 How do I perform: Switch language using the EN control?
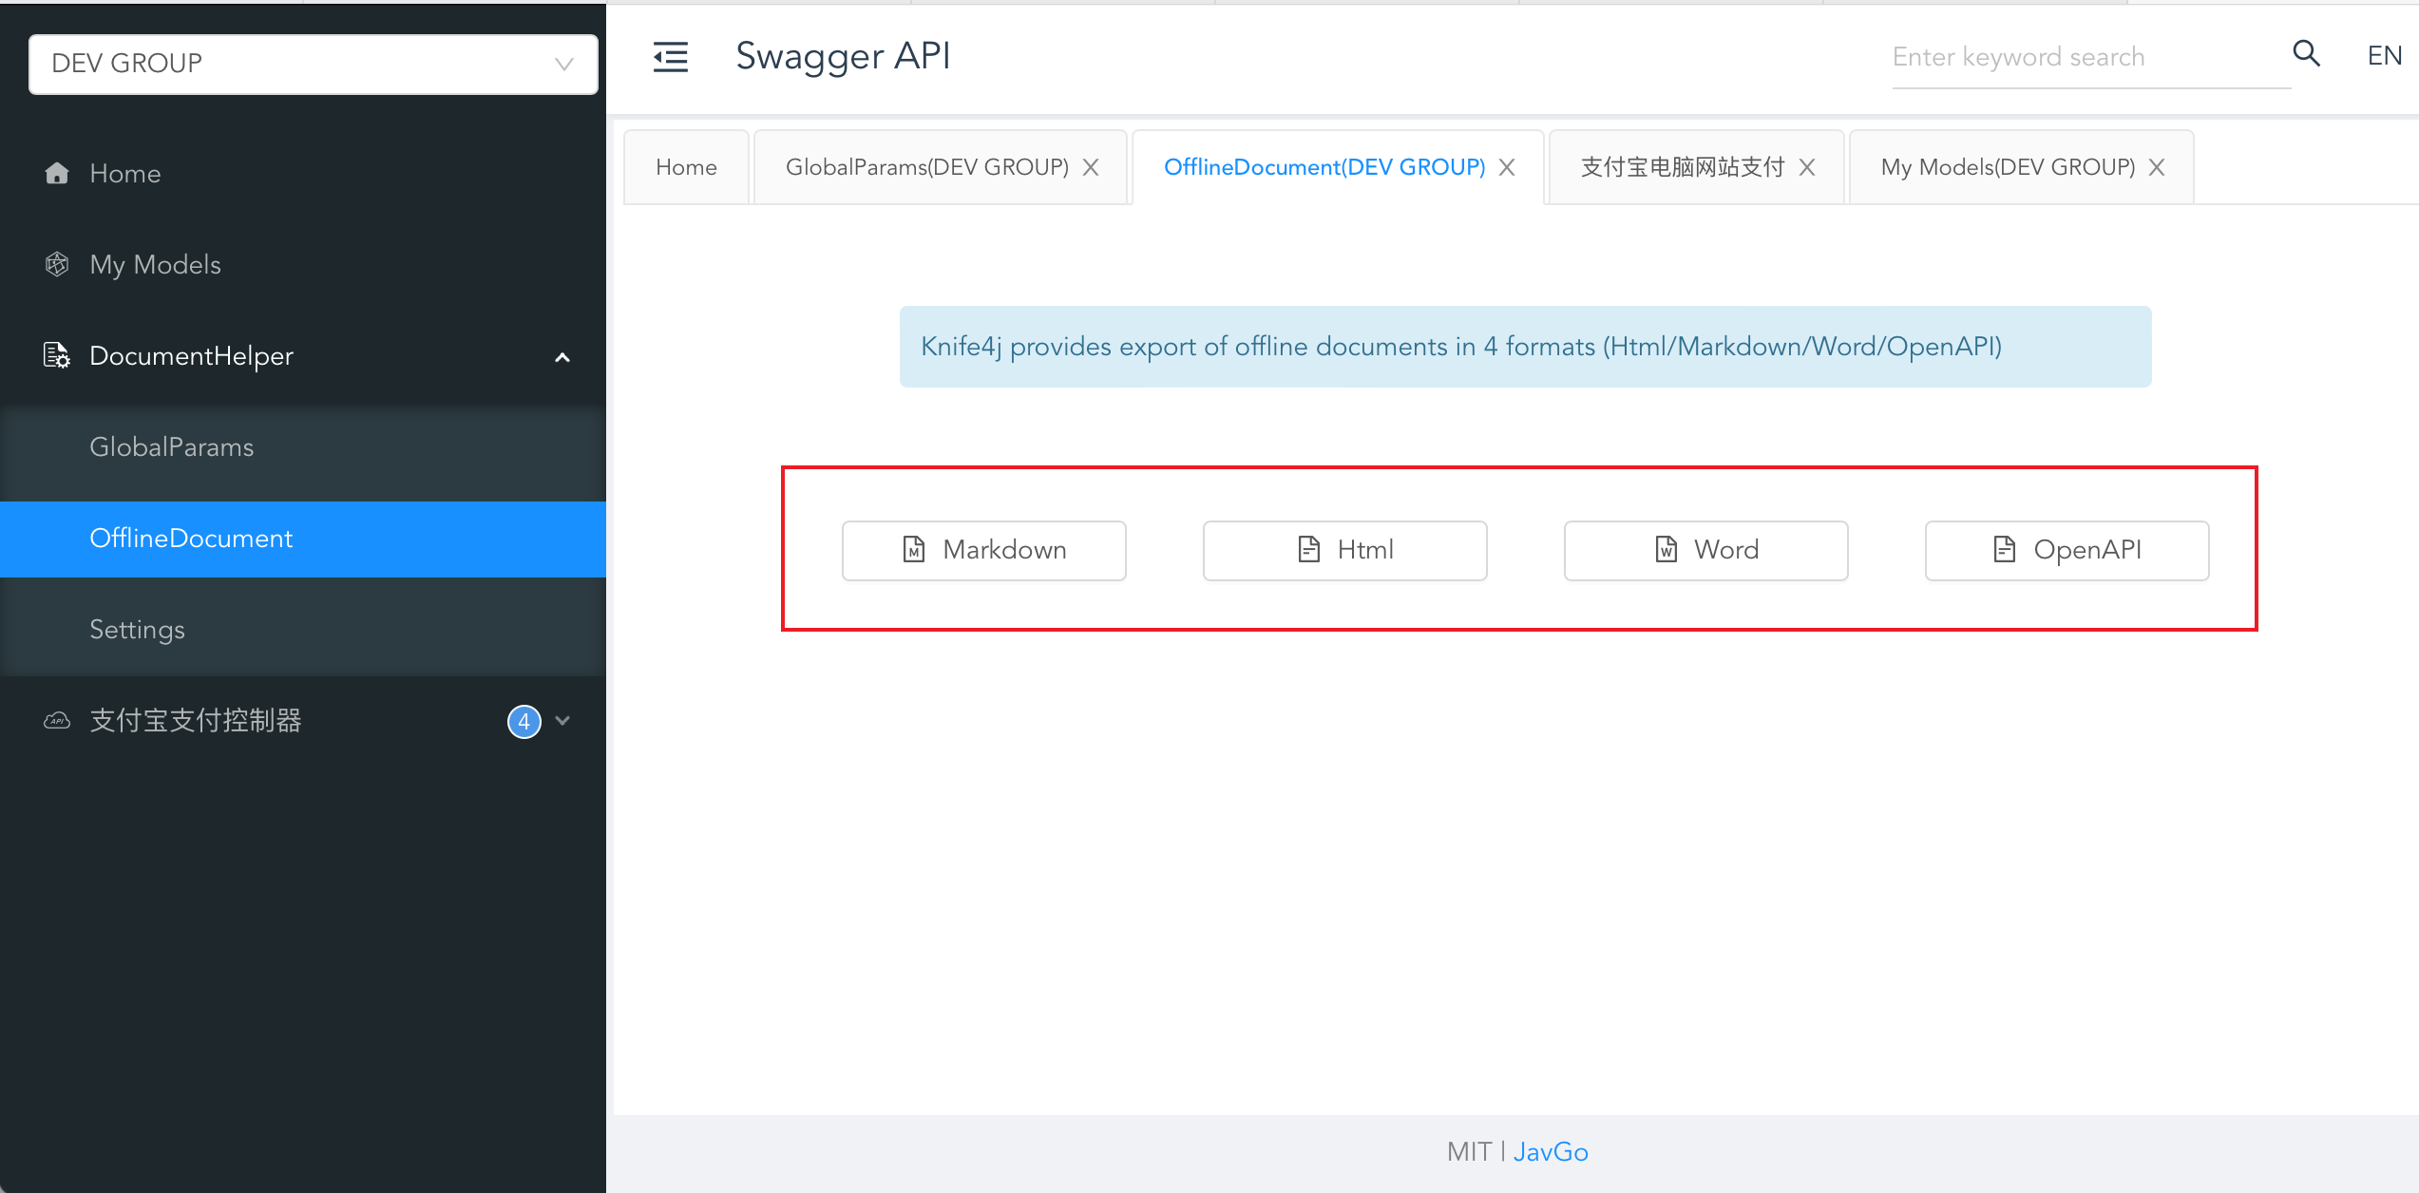[x=2383, y=55]
